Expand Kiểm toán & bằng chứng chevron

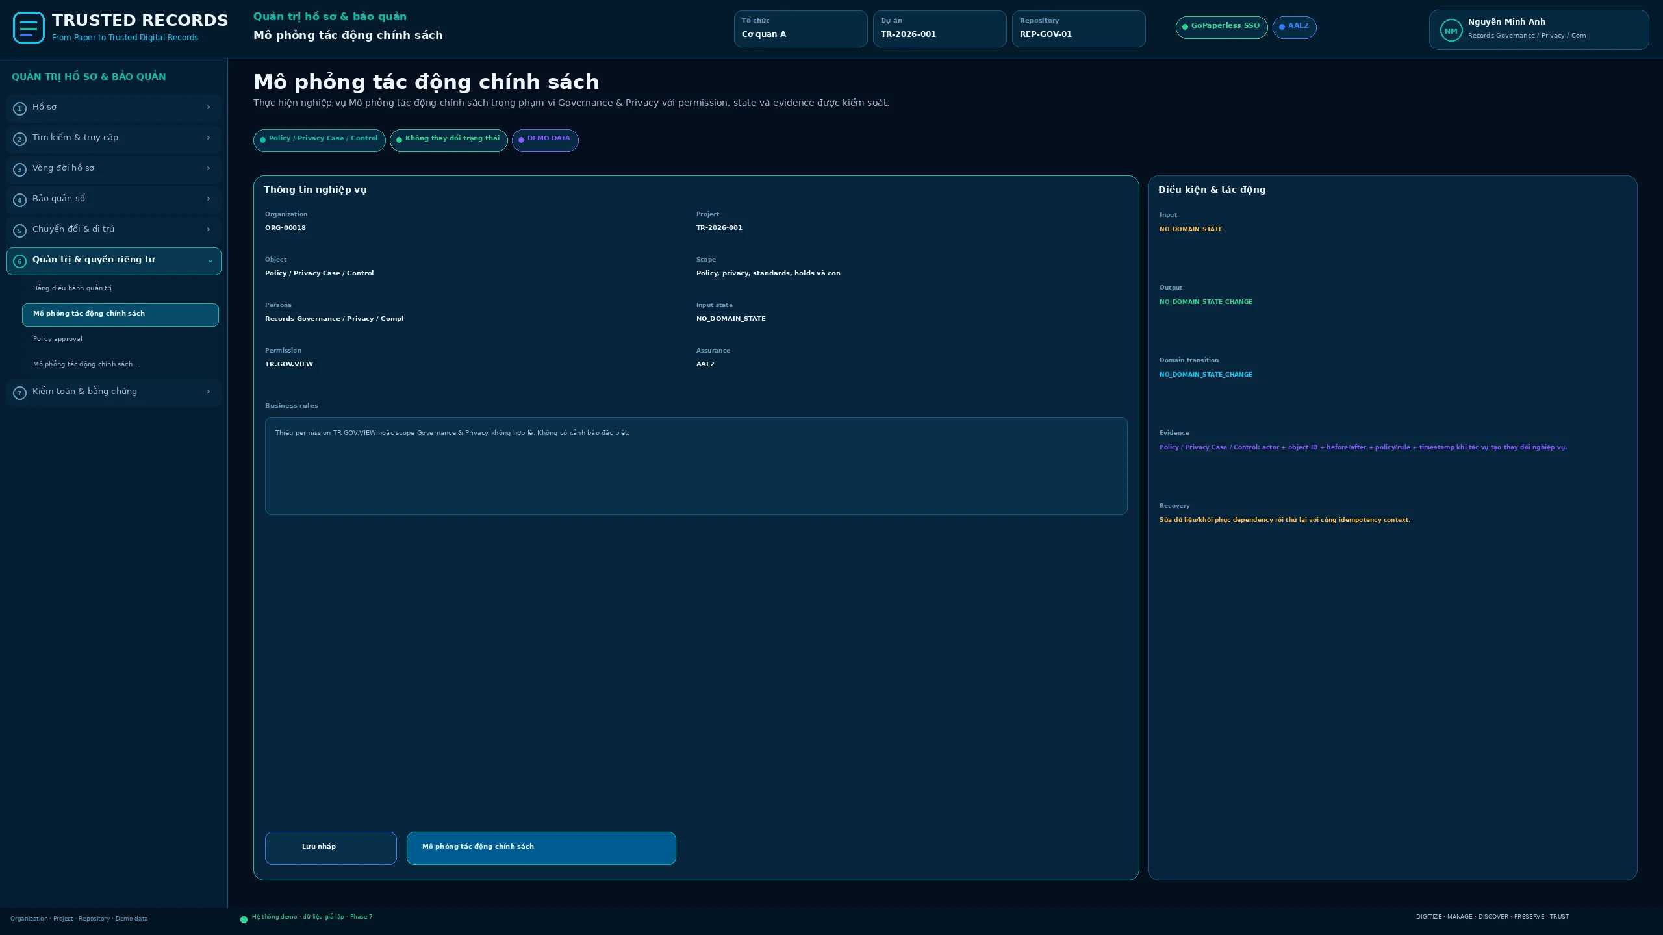coord(209,392)
